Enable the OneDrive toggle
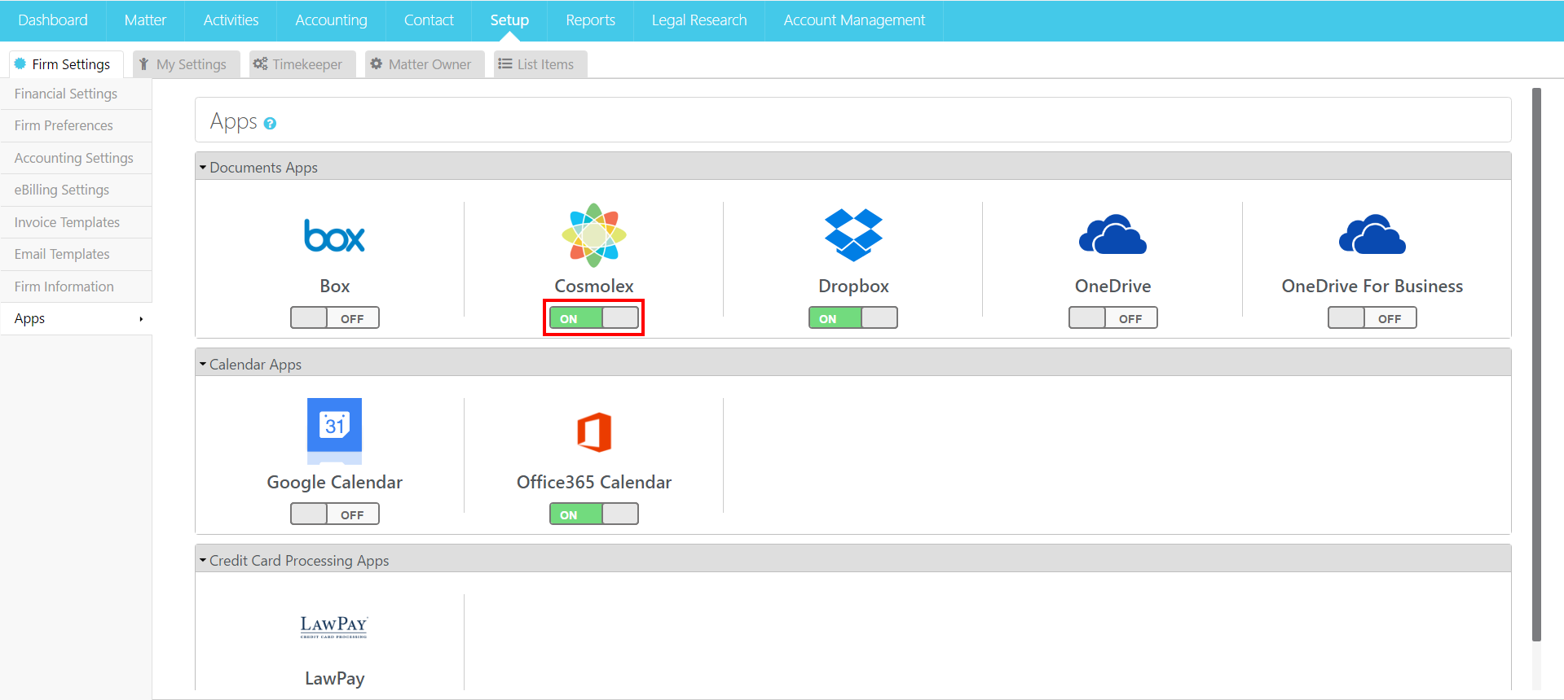 (x=1112, y=317)
